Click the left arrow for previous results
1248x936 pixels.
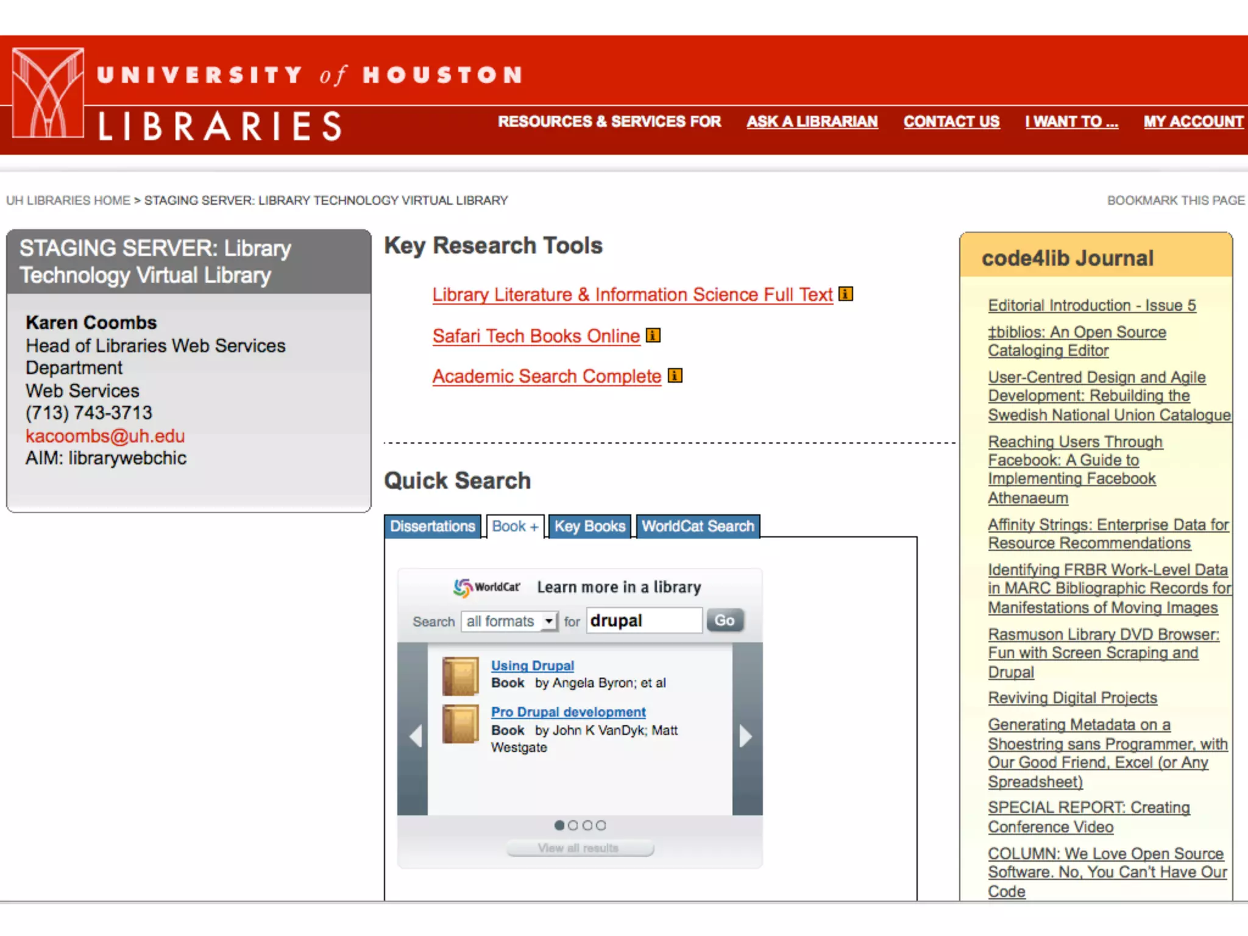416,736
